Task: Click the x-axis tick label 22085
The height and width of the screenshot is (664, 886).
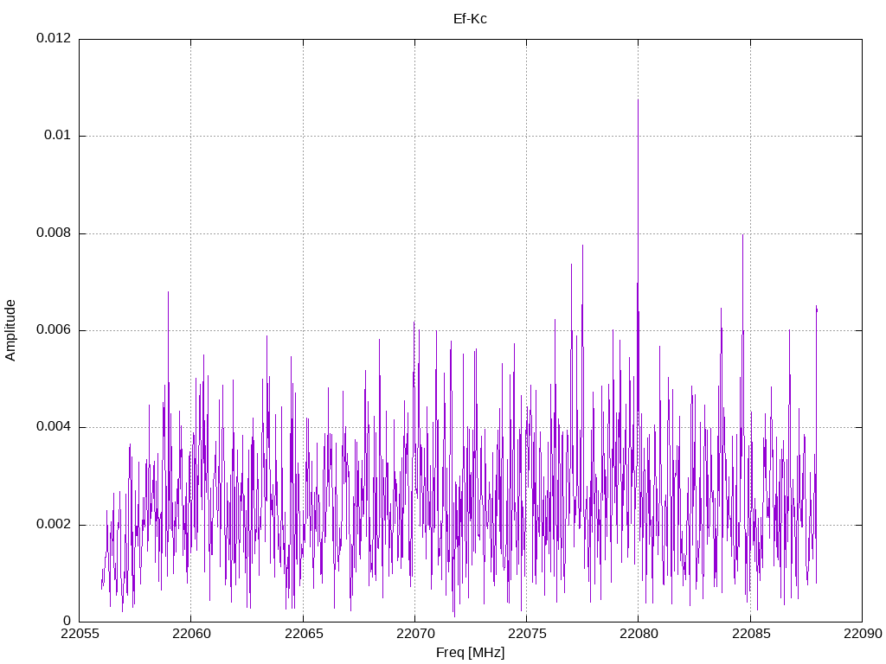Action: [750, 634]
